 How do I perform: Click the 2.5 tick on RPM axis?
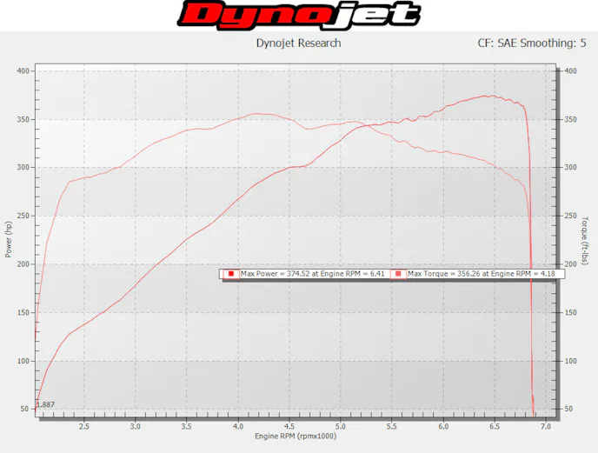(84, 427)
